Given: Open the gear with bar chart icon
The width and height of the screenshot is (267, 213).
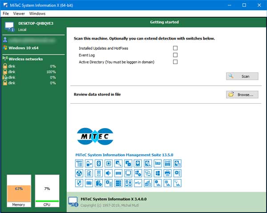Looking at the screenshot, I should (158, 183).
